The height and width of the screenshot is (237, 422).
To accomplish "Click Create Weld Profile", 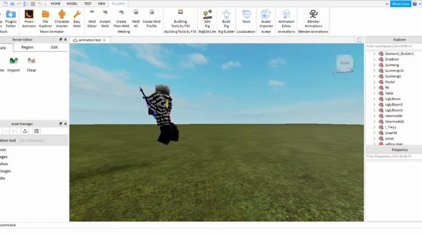I will pos(152,19).
